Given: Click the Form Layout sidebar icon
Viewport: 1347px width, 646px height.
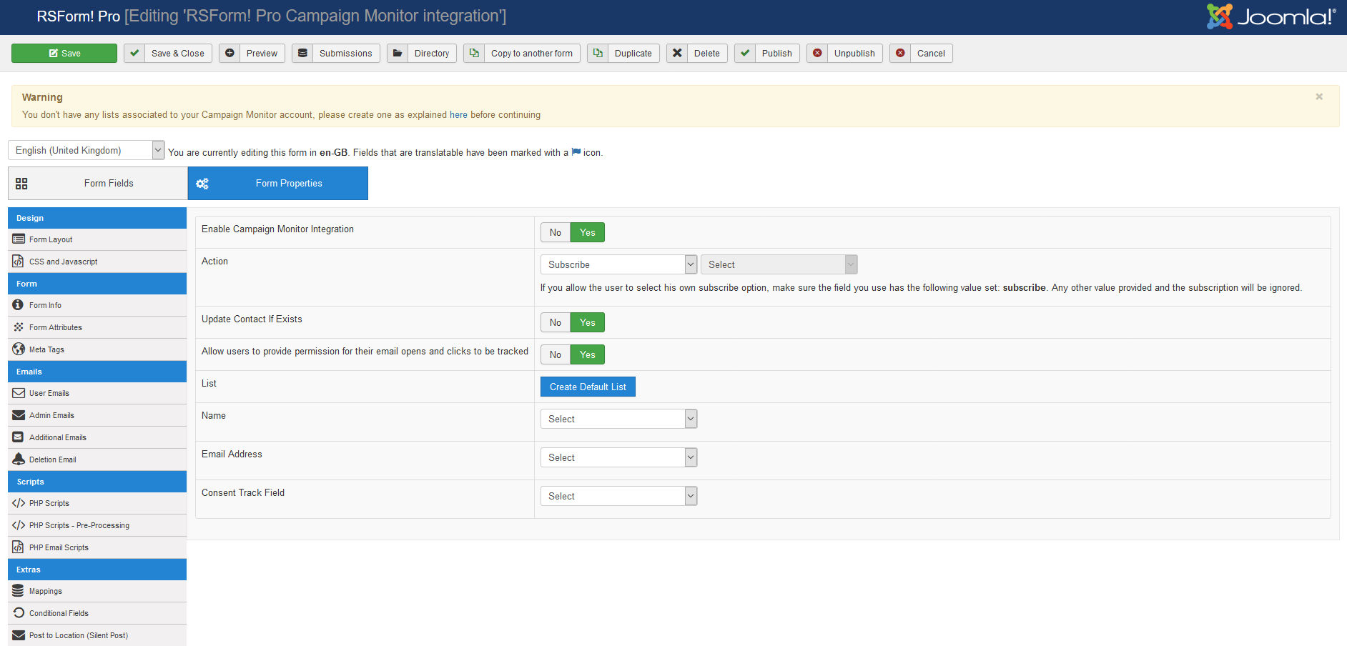Looking at the screenshot, I should 19,239.
